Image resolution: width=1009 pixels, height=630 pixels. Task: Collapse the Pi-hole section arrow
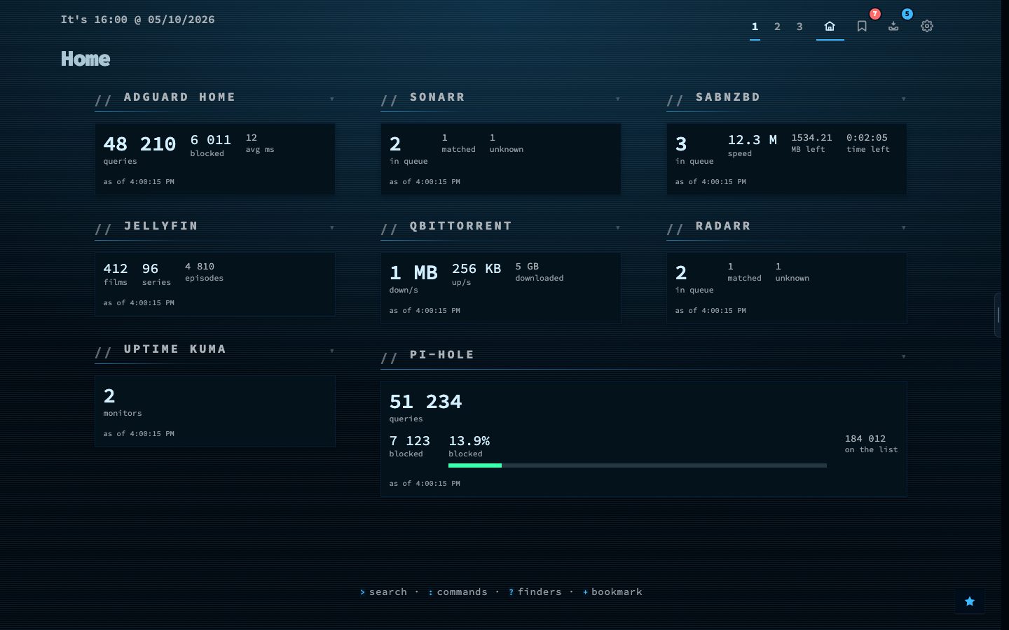tap(904, 356)
